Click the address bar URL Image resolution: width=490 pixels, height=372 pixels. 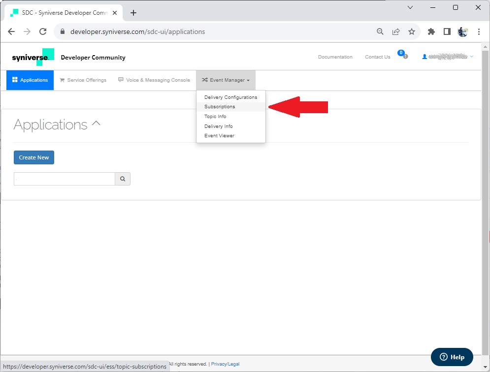[x=137, y=31]
